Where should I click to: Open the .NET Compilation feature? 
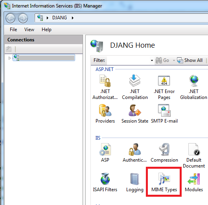(x=135, y=87)
